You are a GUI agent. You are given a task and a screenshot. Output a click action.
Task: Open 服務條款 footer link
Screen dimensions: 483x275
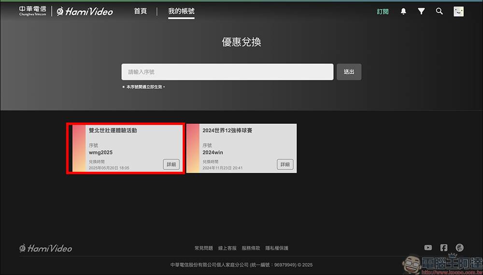click(x=251, y=248)
